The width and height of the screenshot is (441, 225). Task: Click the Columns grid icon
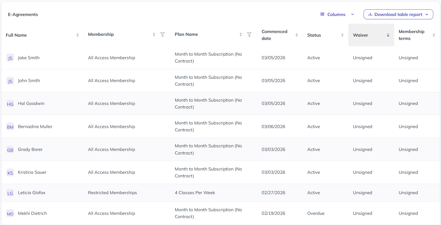pos(322,14)
